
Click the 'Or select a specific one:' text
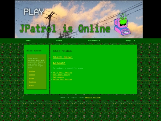coord(68,68)
